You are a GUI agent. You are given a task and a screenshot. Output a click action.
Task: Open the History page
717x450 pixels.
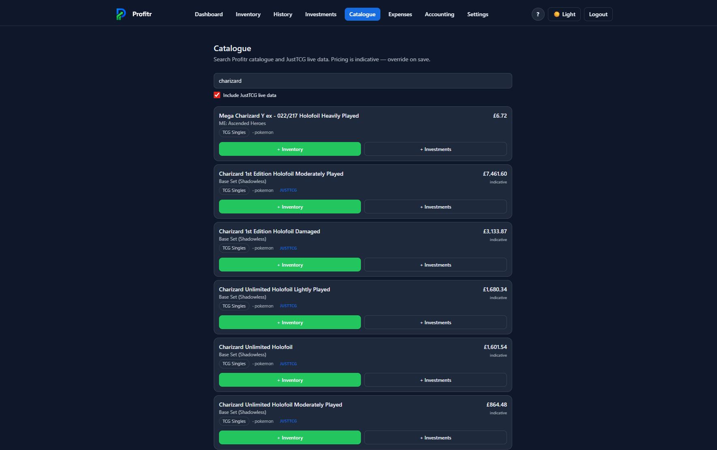[283, 14]
